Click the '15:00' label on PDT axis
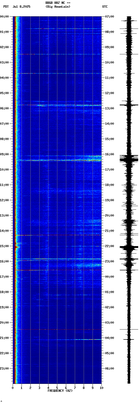The width and height of the screenshot is (140, 404). point(4,246)
